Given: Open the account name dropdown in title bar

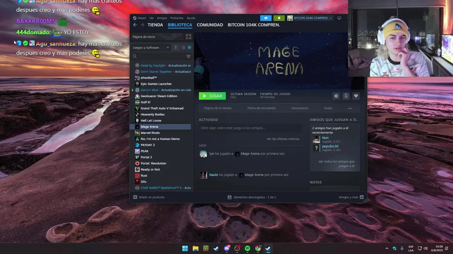Looking at the screenshot, I should [x=310, y=18].
